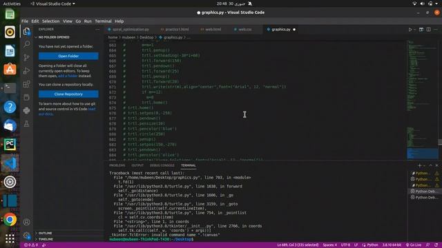Open the Search view in the activity bar
The image size is (442, 248).
tap(26, 44)
